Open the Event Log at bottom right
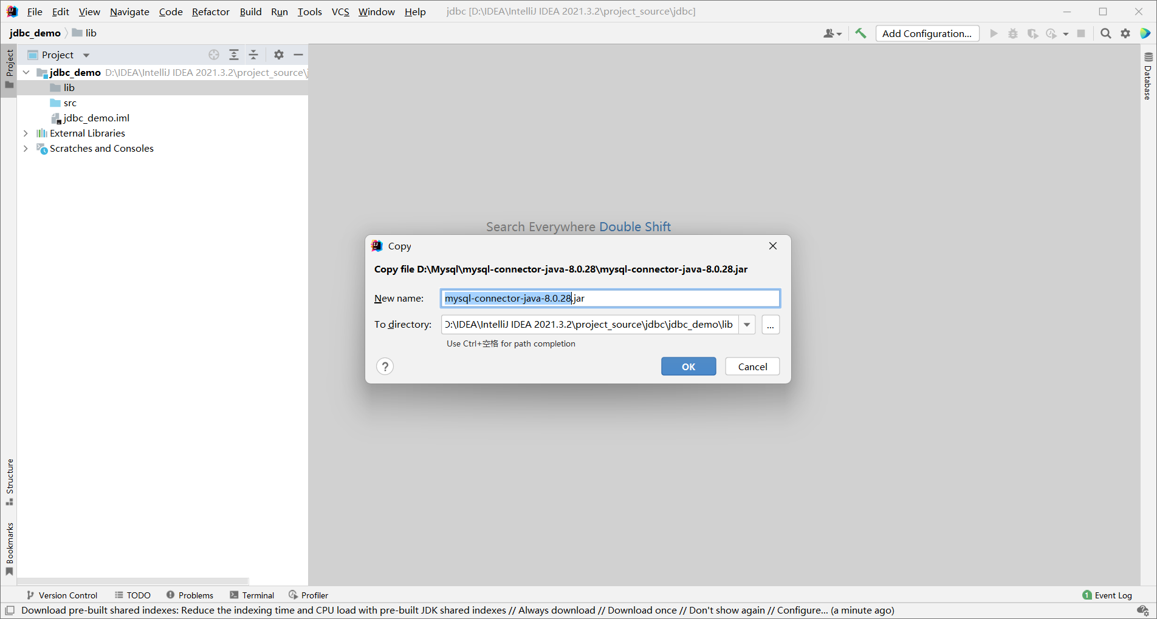 1107,595
